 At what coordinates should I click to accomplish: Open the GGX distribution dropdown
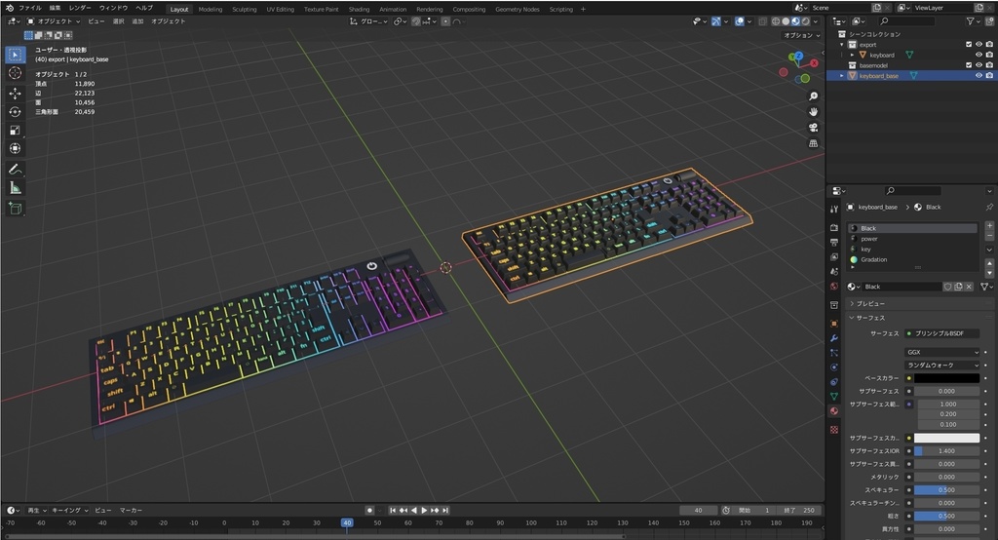tap(942, 352)
